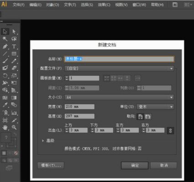Select the Artboard tool
Image resolution: width=194 pixels, height=182 pixels.
pos(5,120)
